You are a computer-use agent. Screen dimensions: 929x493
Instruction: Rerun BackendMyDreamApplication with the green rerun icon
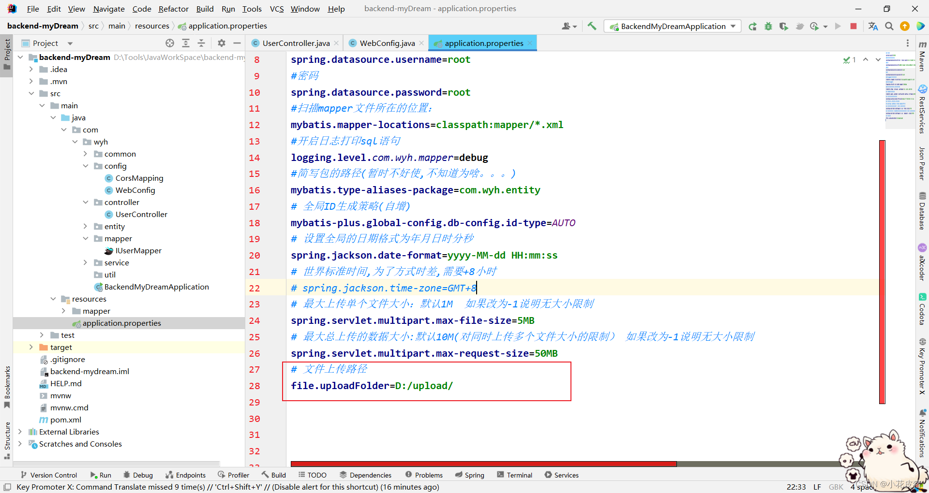[x=752, y=26]
